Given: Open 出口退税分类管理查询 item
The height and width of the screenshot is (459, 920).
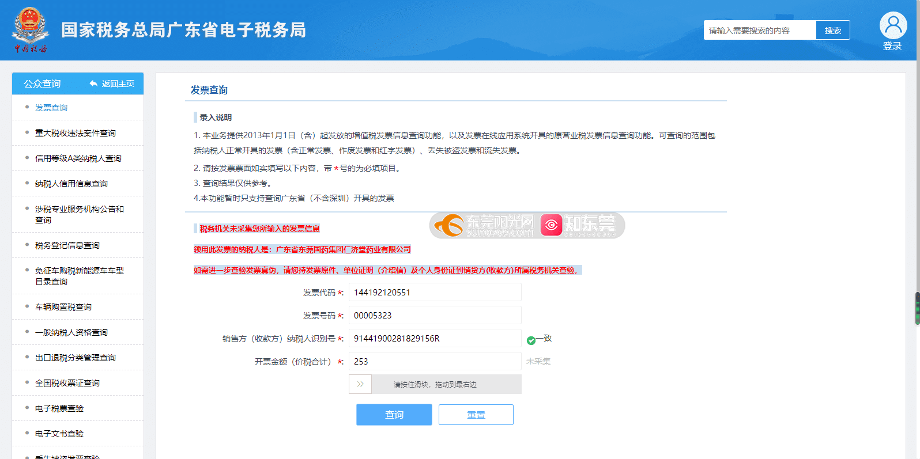Looking at the screenshot, I should click(76, 358).
